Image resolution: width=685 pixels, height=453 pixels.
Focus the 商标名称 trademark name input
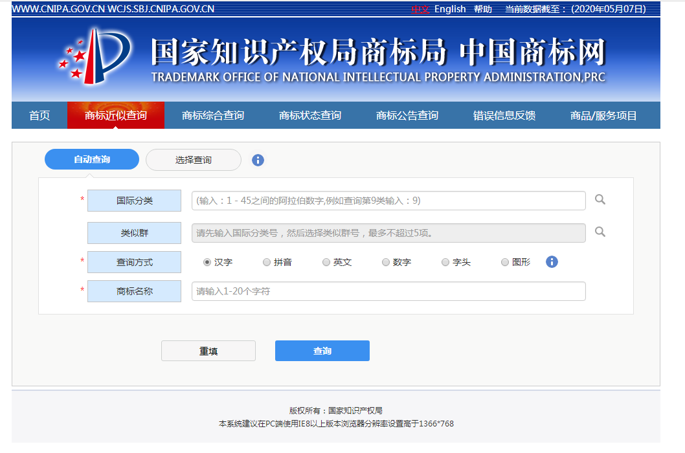pyautogui.click(x=388, y=291)
